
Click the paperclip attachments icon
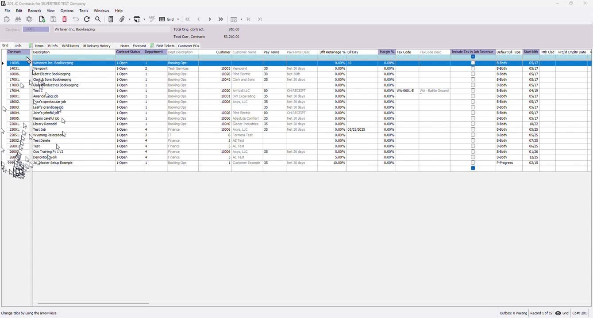(x=123, y=19)
